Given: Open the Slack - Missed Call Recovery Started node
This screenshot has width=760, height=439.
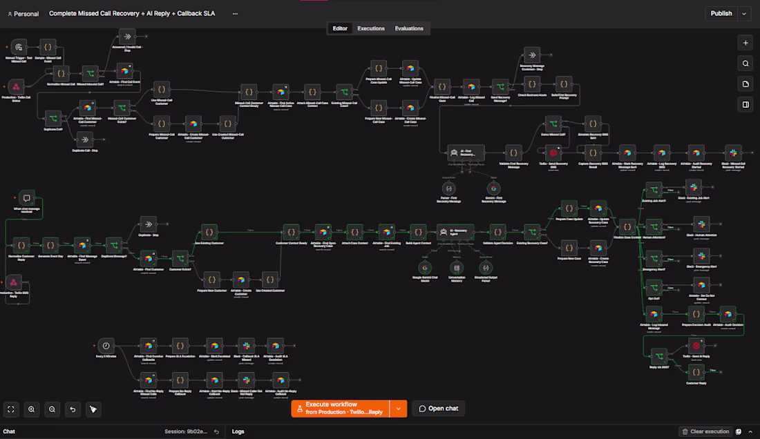Looking at the screenshot, I should (733, 153).
